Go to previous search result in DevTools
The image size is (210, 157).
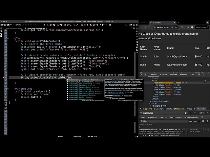click(191, 113)
